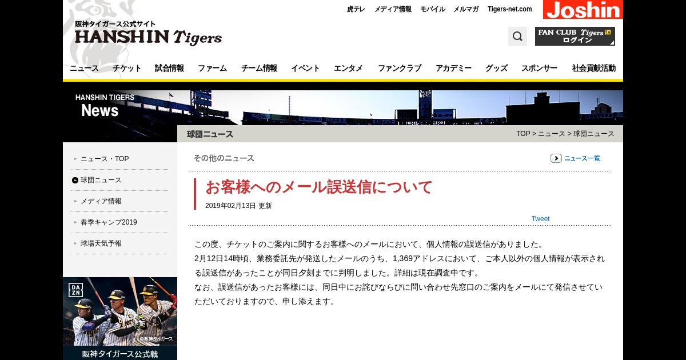Open FAN CLUB Tigers iD login

tap(575, 37)
